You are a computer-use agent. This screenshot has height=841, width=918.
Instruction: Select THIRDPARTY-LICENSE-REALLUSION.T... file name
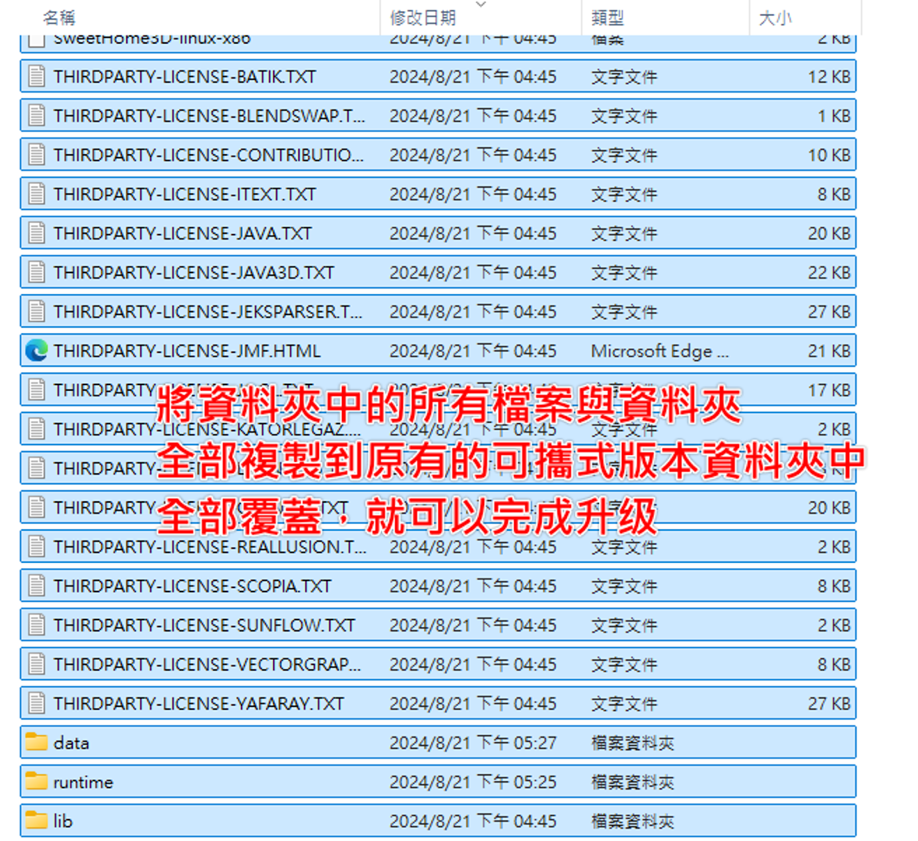(x=209, y=546)
